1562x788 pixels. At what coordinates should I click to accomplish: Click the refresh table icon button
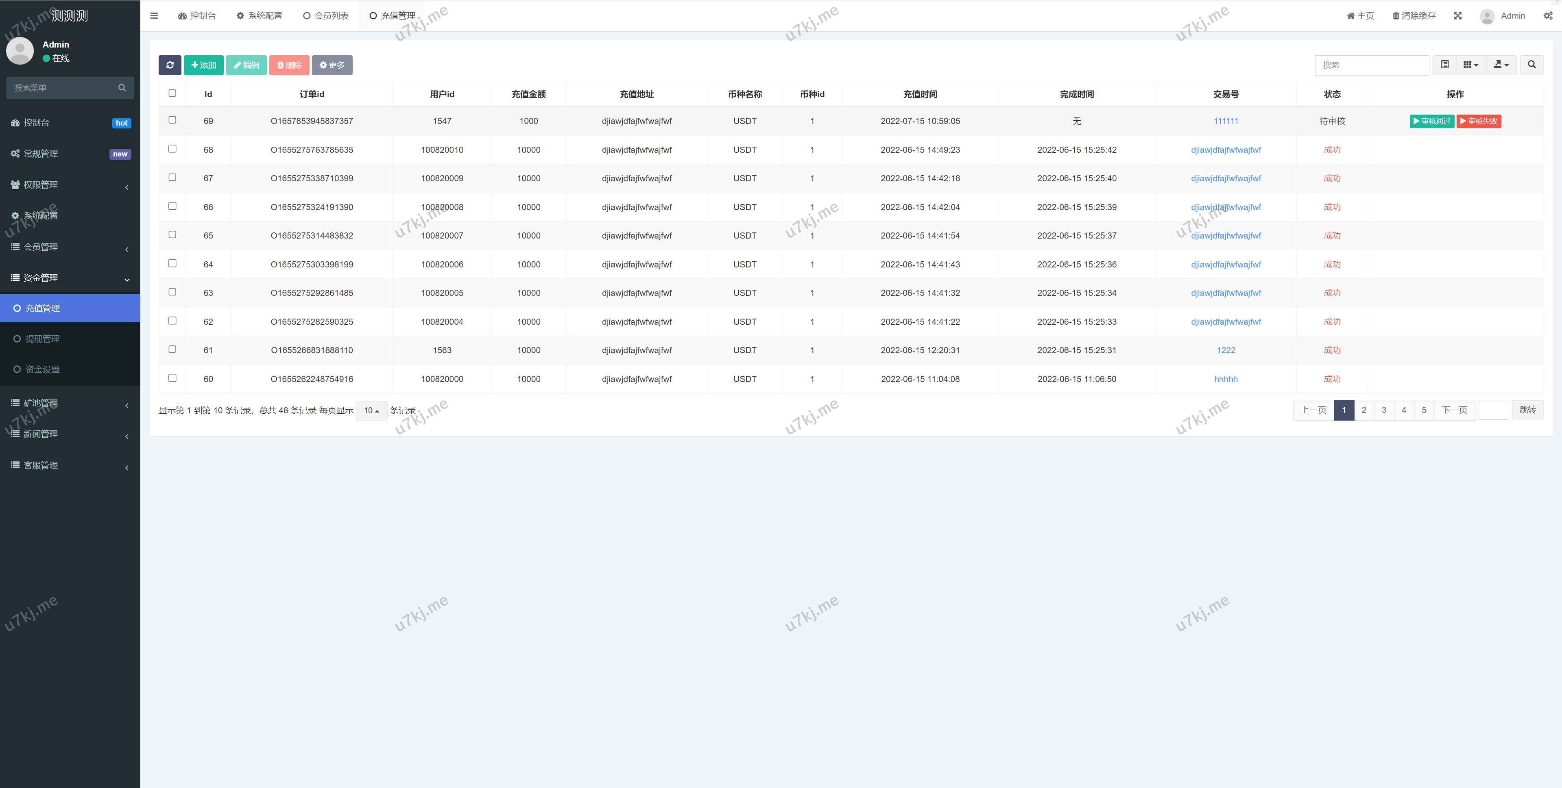coord(170,65)
